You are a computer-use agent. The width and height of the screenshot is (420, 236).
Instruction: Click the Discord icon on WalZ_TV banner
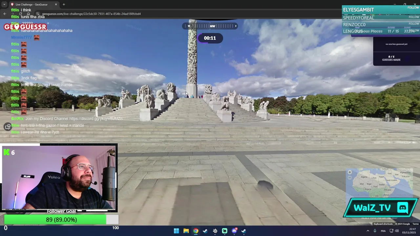(403, 207)
